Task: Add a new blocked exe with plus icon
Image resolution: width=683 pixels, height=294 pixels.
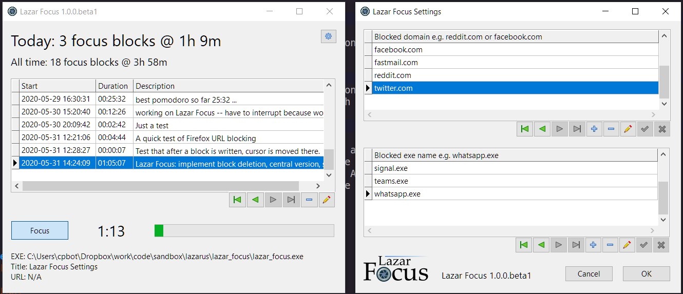Action: point(593,245)
